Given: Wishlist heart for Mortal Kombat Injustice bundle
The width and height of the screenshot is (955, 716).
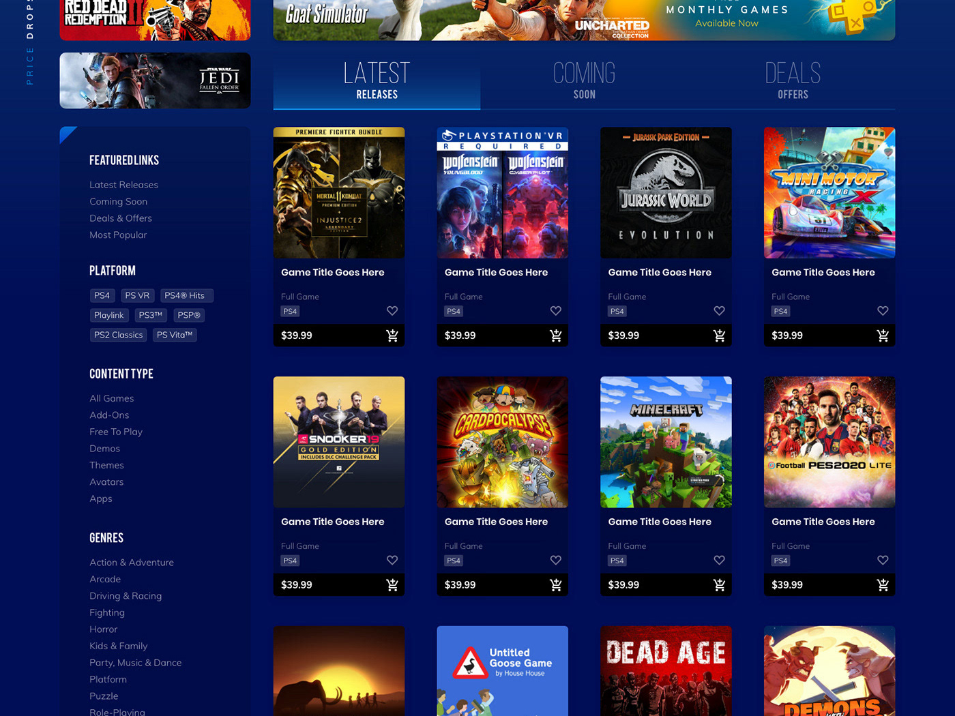Looking at the screenshot, I should click(x=392, y=311).
